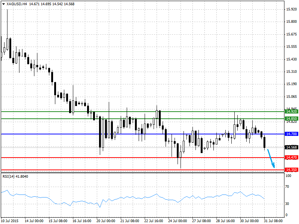Select the blue 14.700 horizontal line
The image size is (299, 224).
point(143,134)
